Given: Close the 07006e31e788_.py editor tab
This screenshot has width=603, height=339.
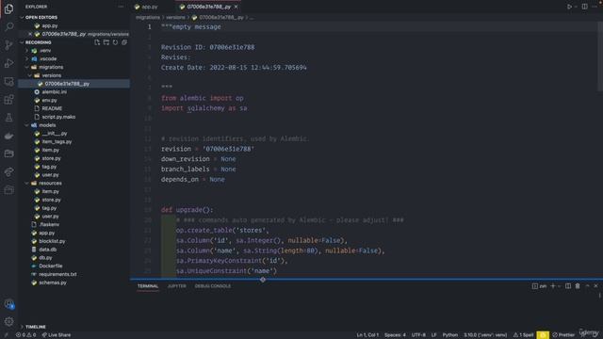Looking at the screenshot, I should click(236, 7).
